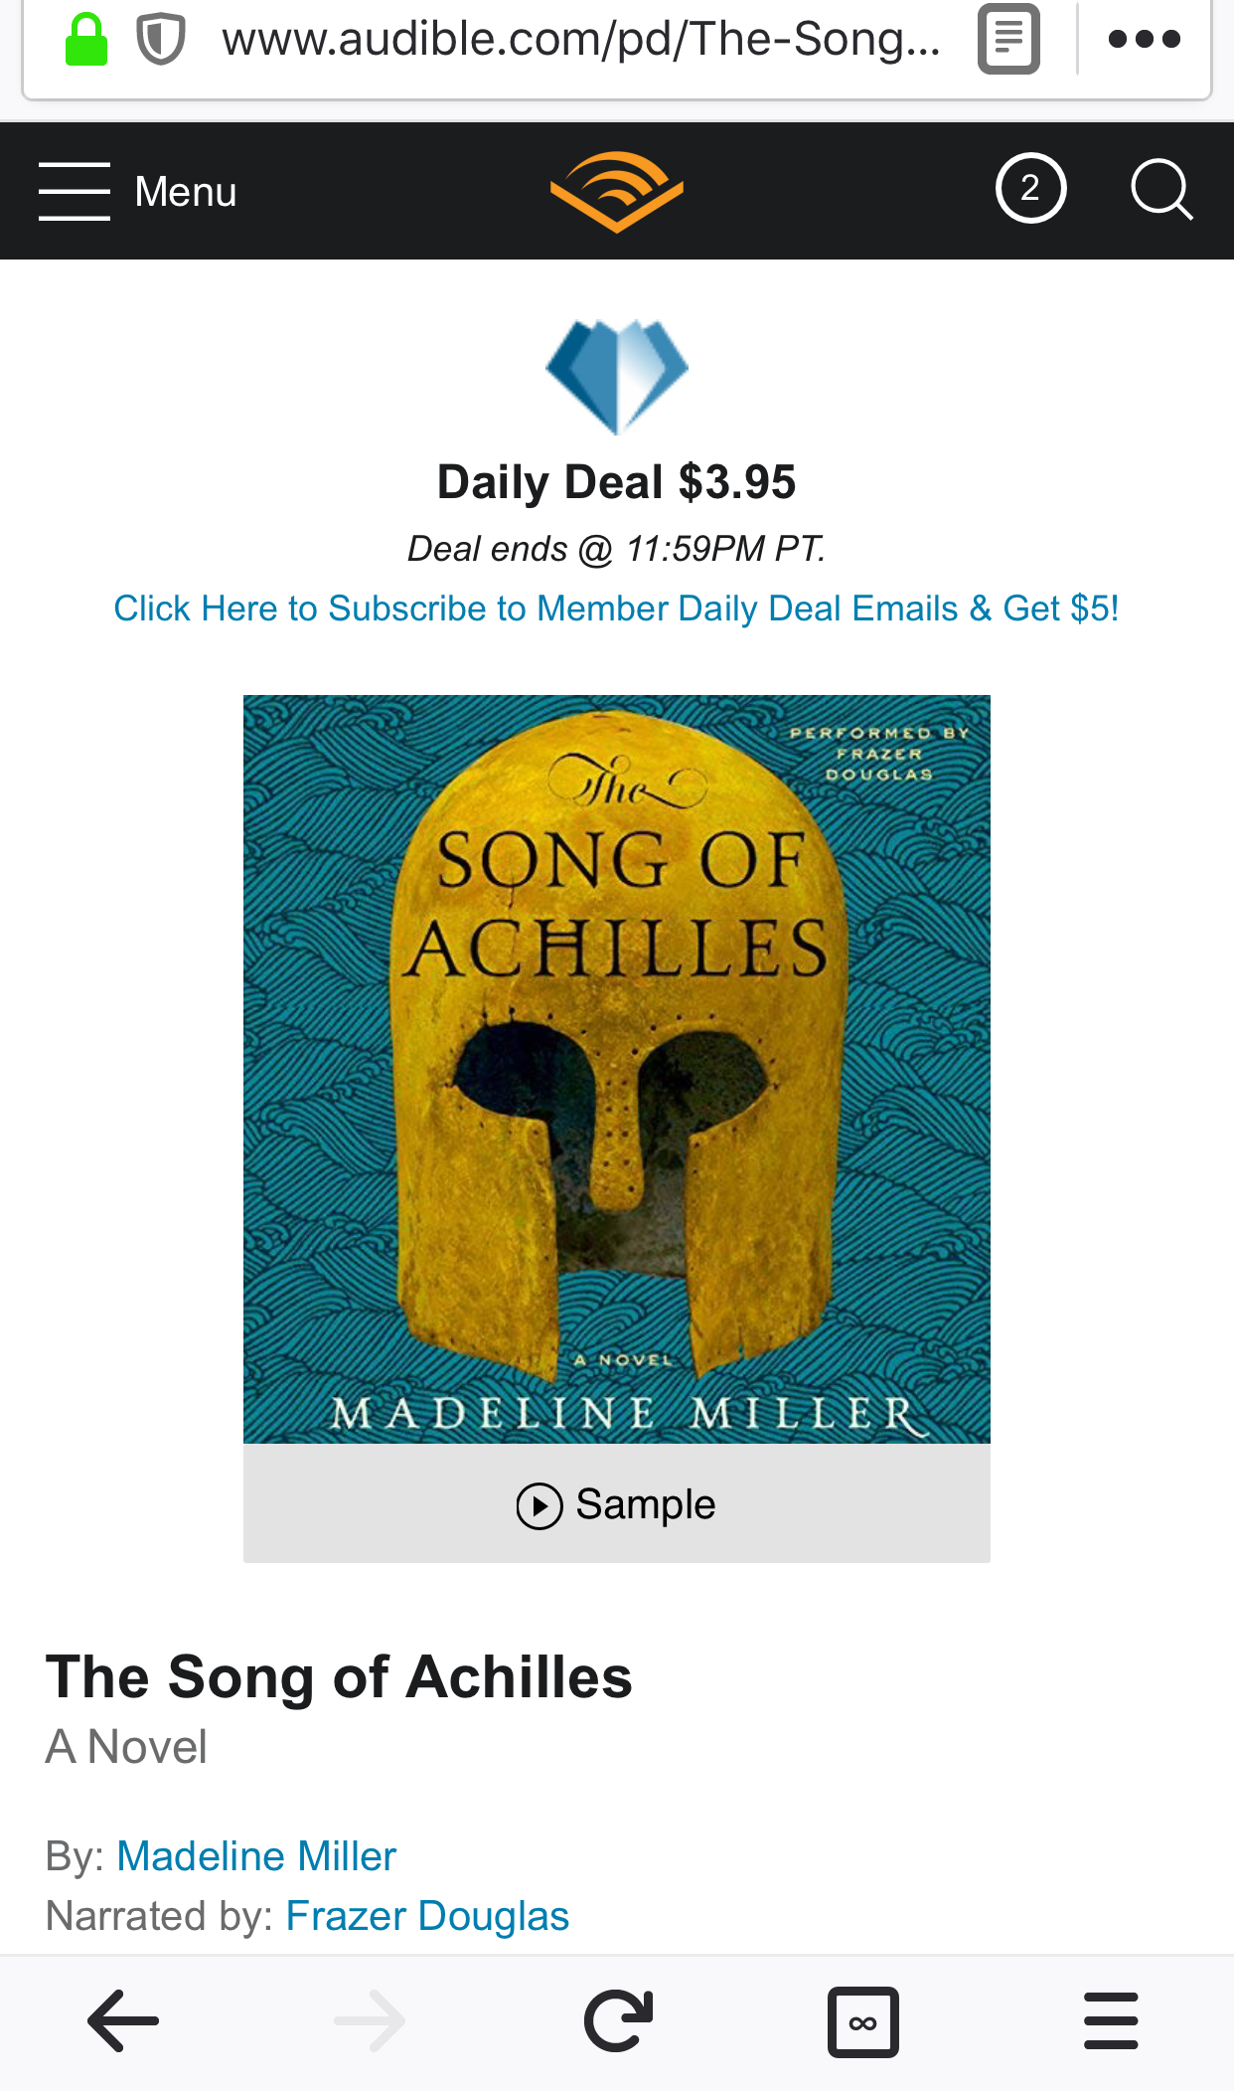Viewport: 1234px width, 2091px height.
Task: Tap the audible.com URL address field
Action: coord(581,40)
